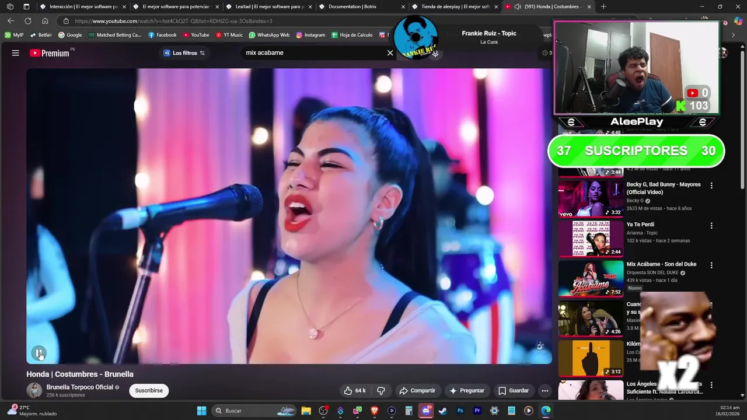Viewport: 747px width, 420px height.
Task: Dislike the video with thumbs-down icon
Action: pos(381,391)
